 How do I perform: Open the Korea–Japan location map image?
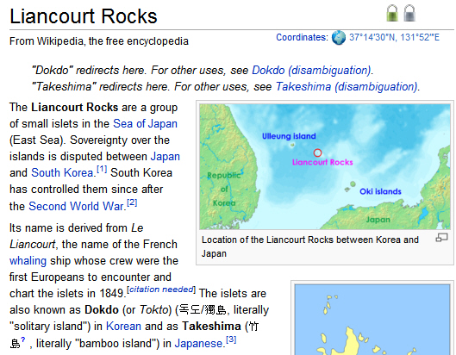click(x=325, y=166)
